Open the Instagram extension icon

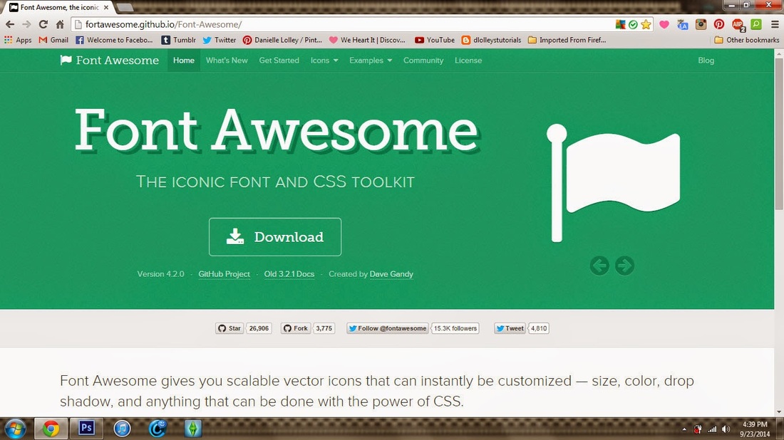701,24
